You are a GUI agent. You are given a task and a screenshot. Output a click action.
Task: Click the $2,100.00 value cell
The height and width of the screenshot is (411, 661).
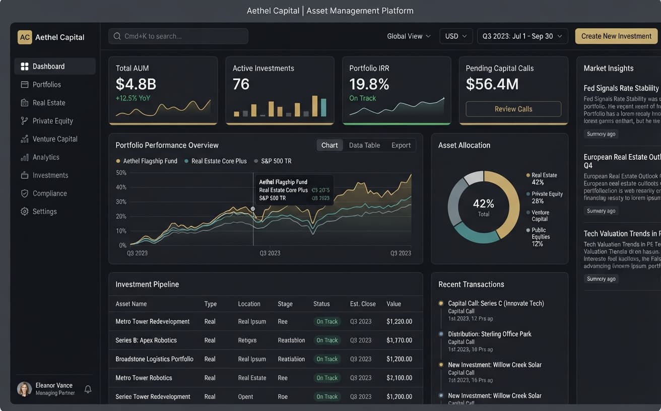pyautogui.click(x=400, y=378)
